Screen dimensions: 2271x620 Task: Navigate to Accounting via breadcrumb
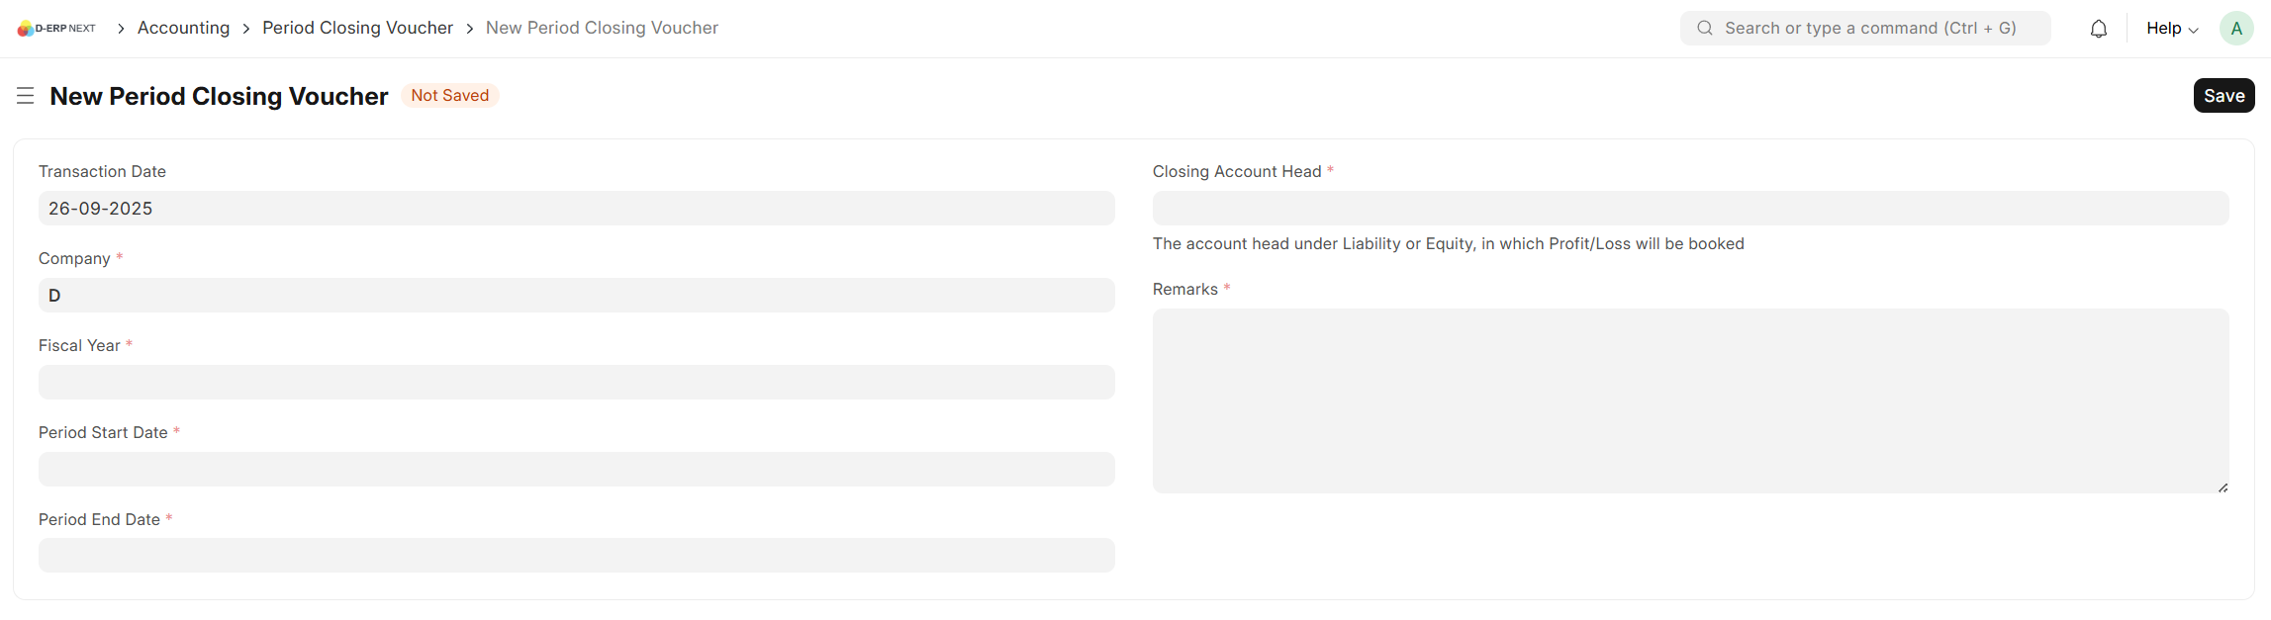click(183, 28)
